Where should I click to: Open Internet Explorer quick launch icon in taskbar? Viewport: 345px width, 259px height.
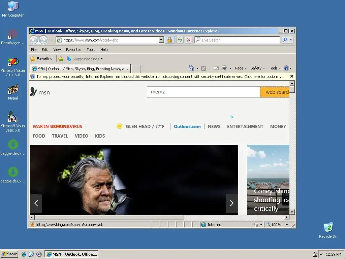tap(24, 254)
